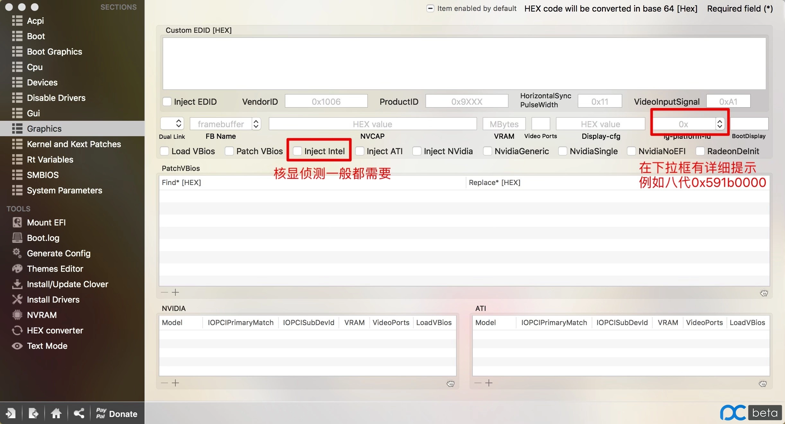
Task: Click the Replace* [HEX] column header
Action: point(618,182)
